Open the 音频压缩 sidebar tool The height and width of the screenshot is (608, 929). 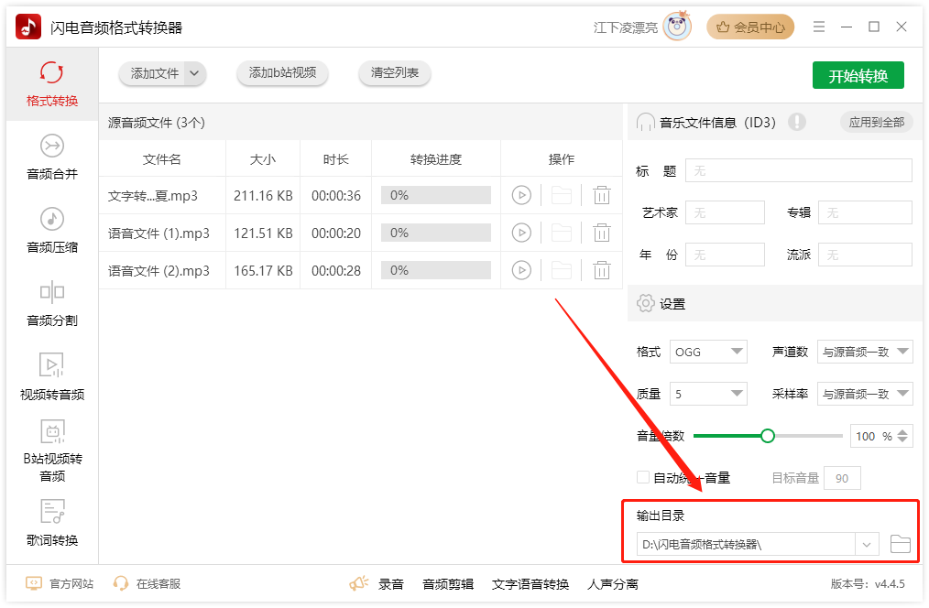[x=52, y=231]
